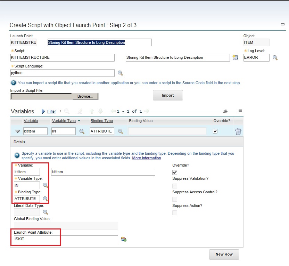289x266 pixels.
Task: Toggle Suppress Action? checkbox
Action: click(175, 213)
